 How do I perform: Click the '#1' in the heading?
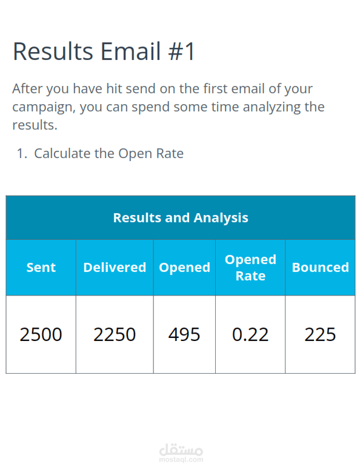[182, 51]
